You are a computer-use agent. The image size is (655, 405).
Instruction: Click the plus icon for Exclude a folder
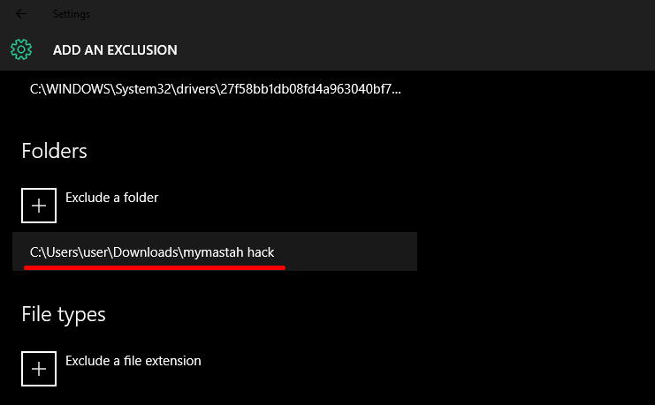point(39,205)
